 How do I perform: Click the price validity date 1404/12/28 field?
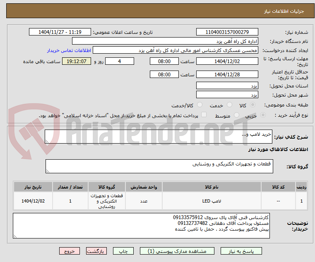click(x=227, y=74)
